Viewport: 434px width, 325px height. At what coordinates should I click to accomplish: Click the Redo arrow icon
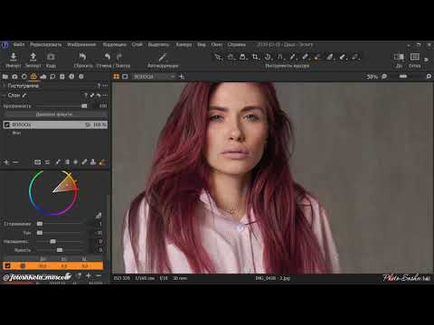tap(119, 57)
